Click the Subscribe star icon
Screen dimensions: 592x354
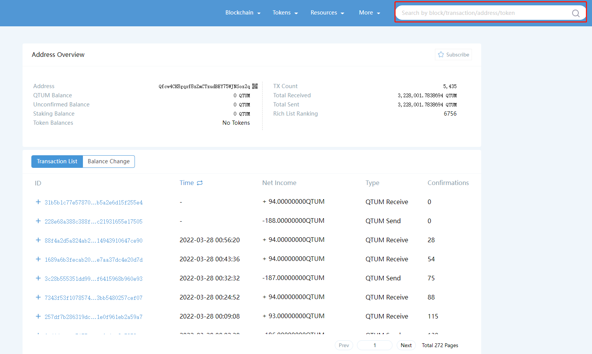441,55
